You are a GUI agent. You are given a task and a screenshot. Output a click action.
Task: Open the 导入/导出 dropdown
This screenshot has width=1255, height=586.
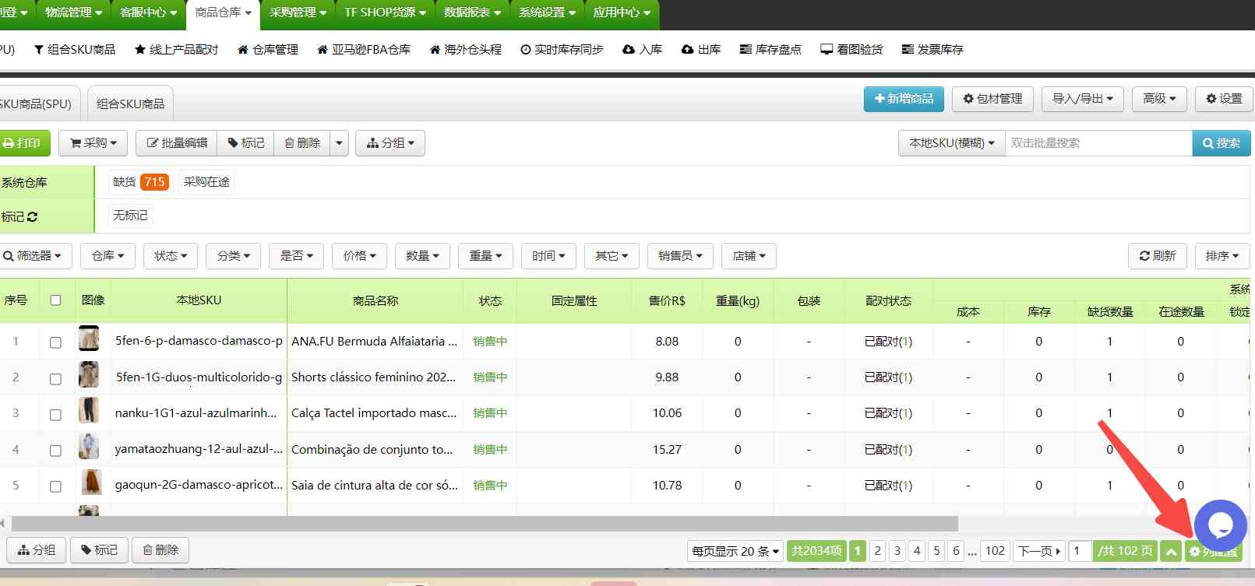tap(1083, 99)
